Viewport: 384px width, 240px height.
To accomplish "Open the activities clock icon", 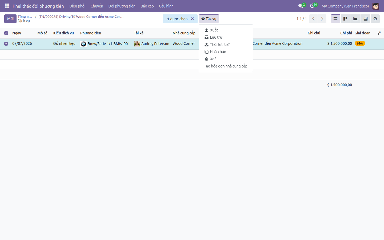I will (x=312, y=6).
